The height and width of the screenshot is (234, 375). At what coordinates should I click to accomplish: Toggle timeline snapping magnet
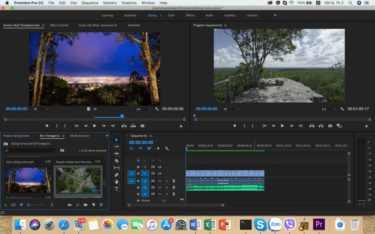140,148
